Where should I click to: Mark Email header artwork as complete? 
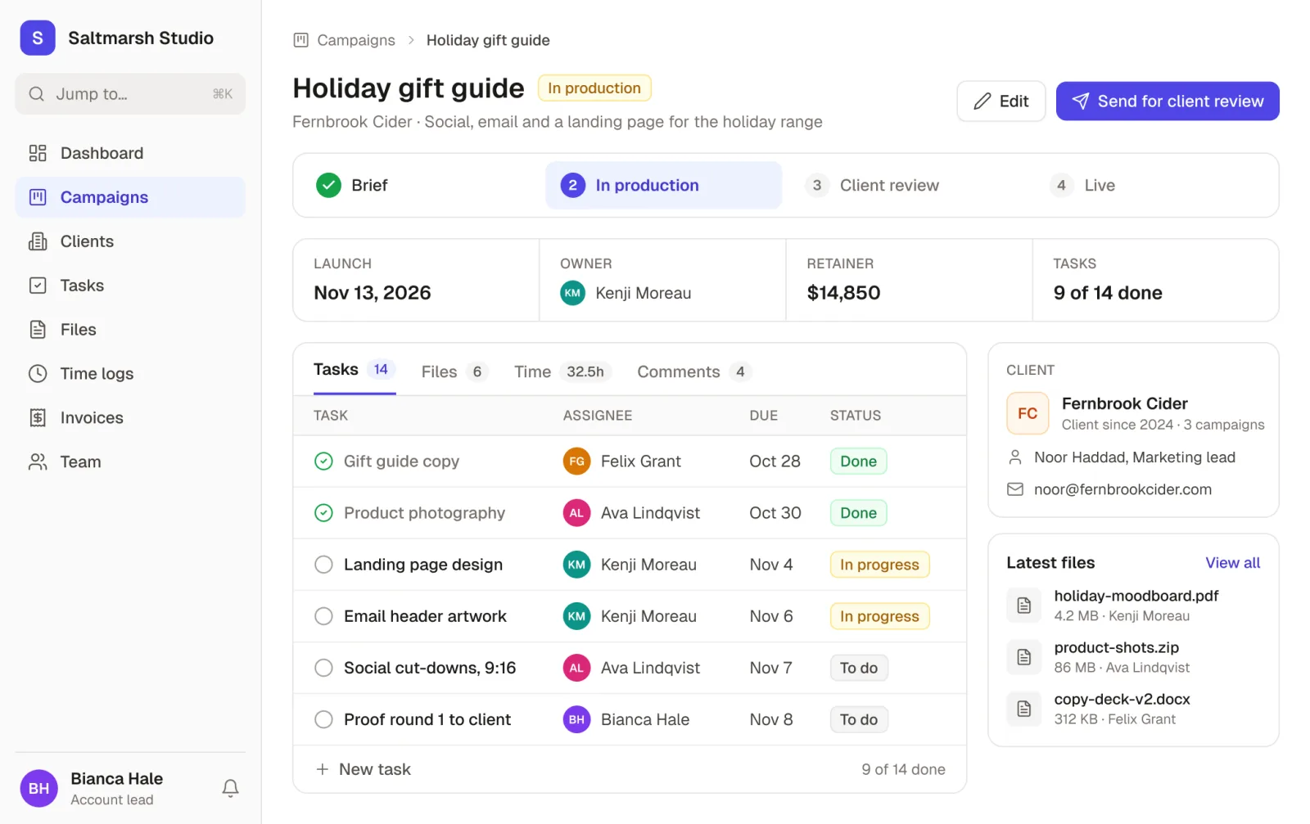[x=323, y=616]
